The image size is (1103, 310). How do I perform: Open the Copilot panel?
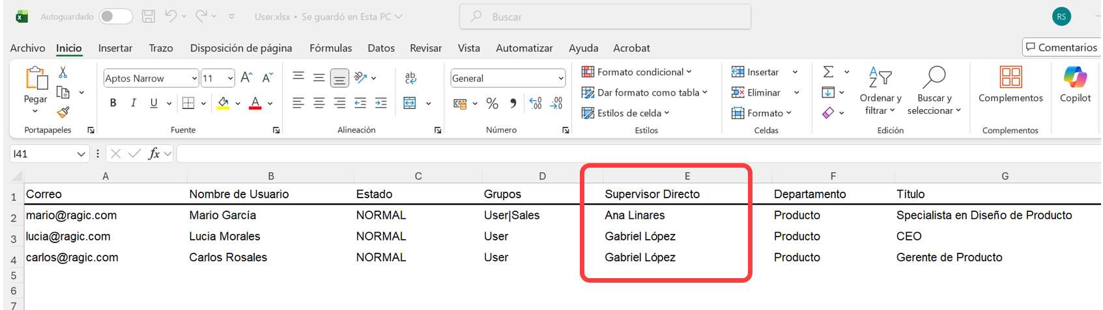click(1075, 84)
